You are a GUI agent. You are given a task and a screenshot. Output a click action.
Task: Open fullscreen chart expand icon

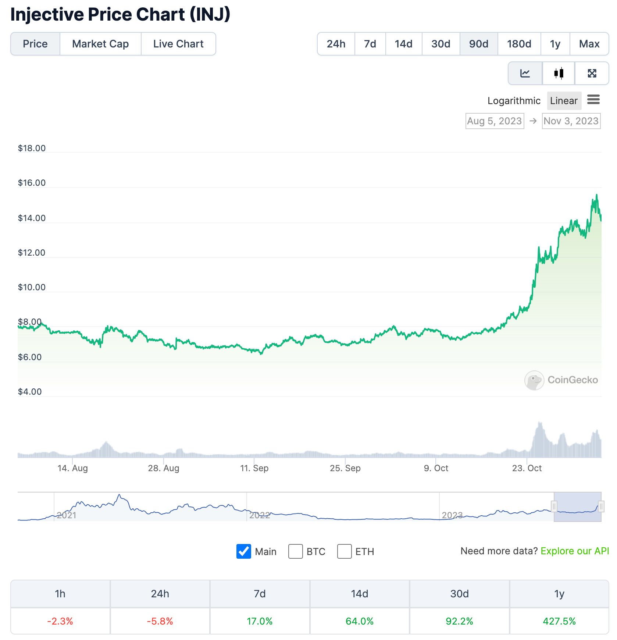pos(592,74)
